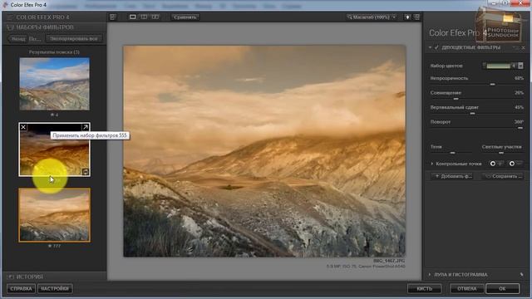
Task: Open the Color Efex Pro 4 filter list header
Action: tap(54, 17)
